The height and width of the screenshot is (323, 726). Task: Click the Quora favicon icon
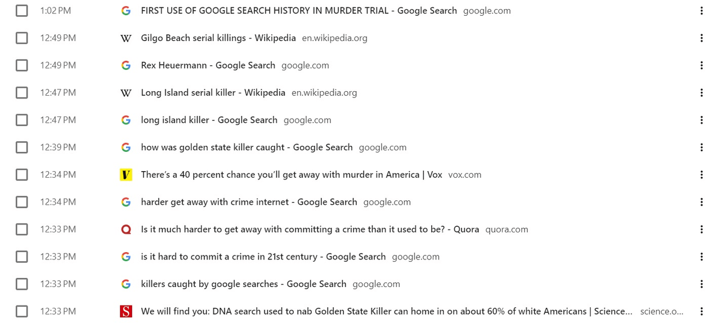[126, 230]
